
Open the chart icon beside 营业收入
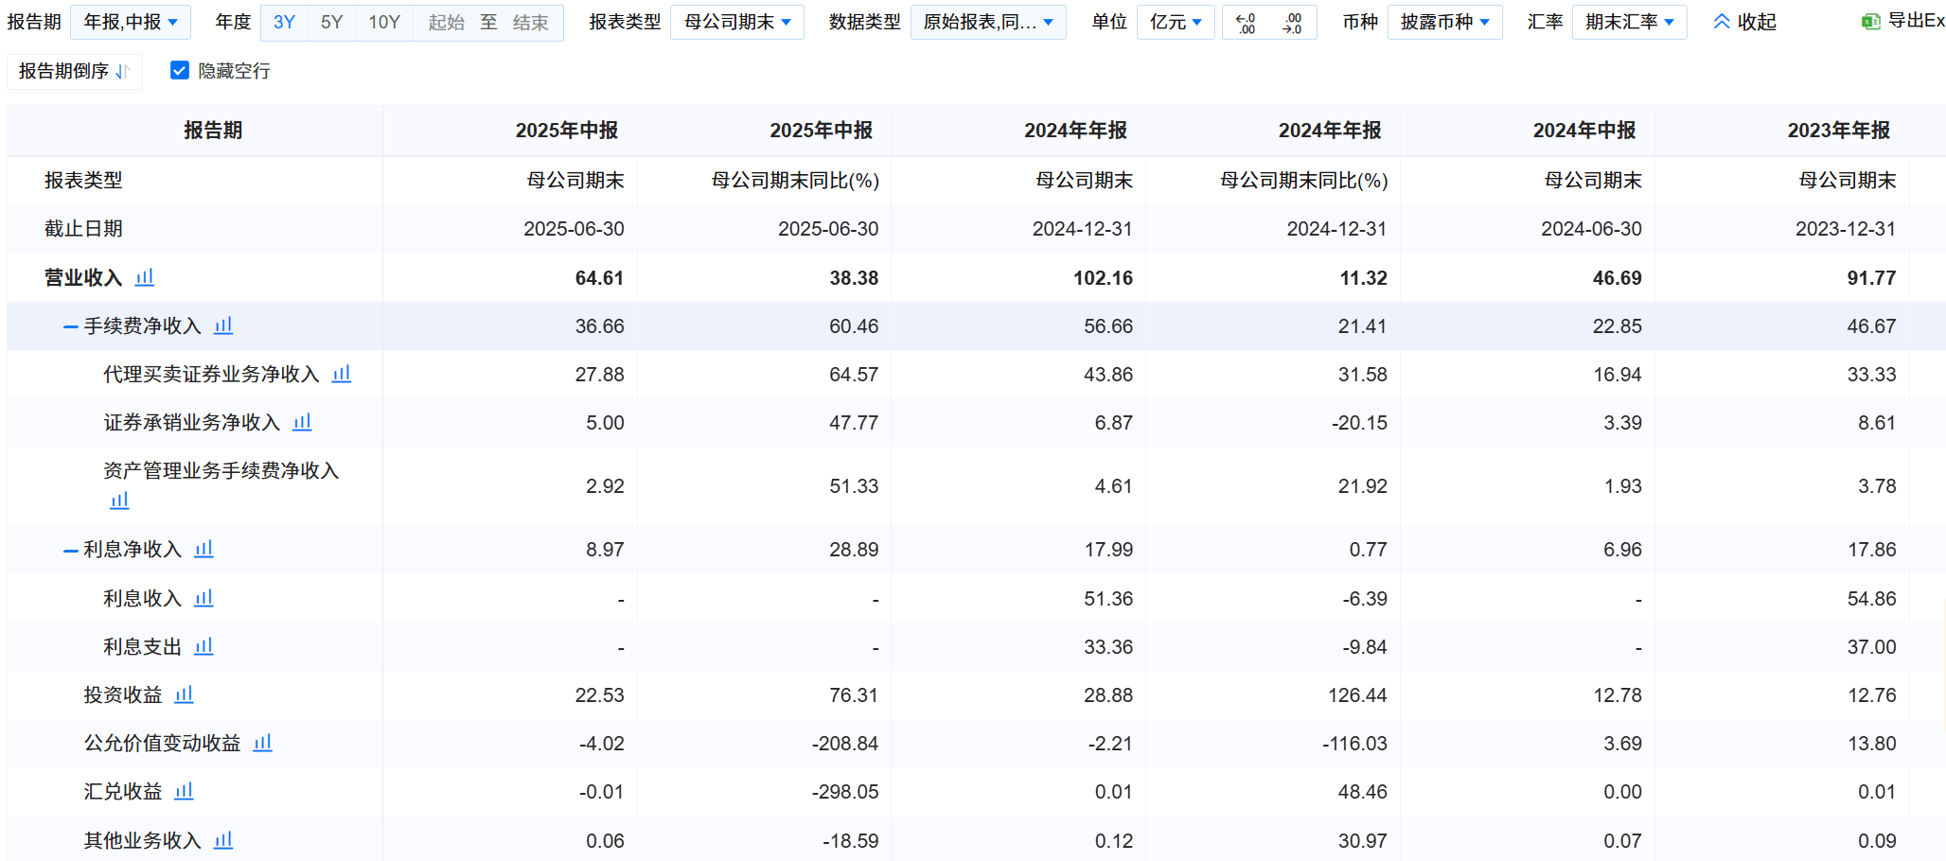[143, 277]
